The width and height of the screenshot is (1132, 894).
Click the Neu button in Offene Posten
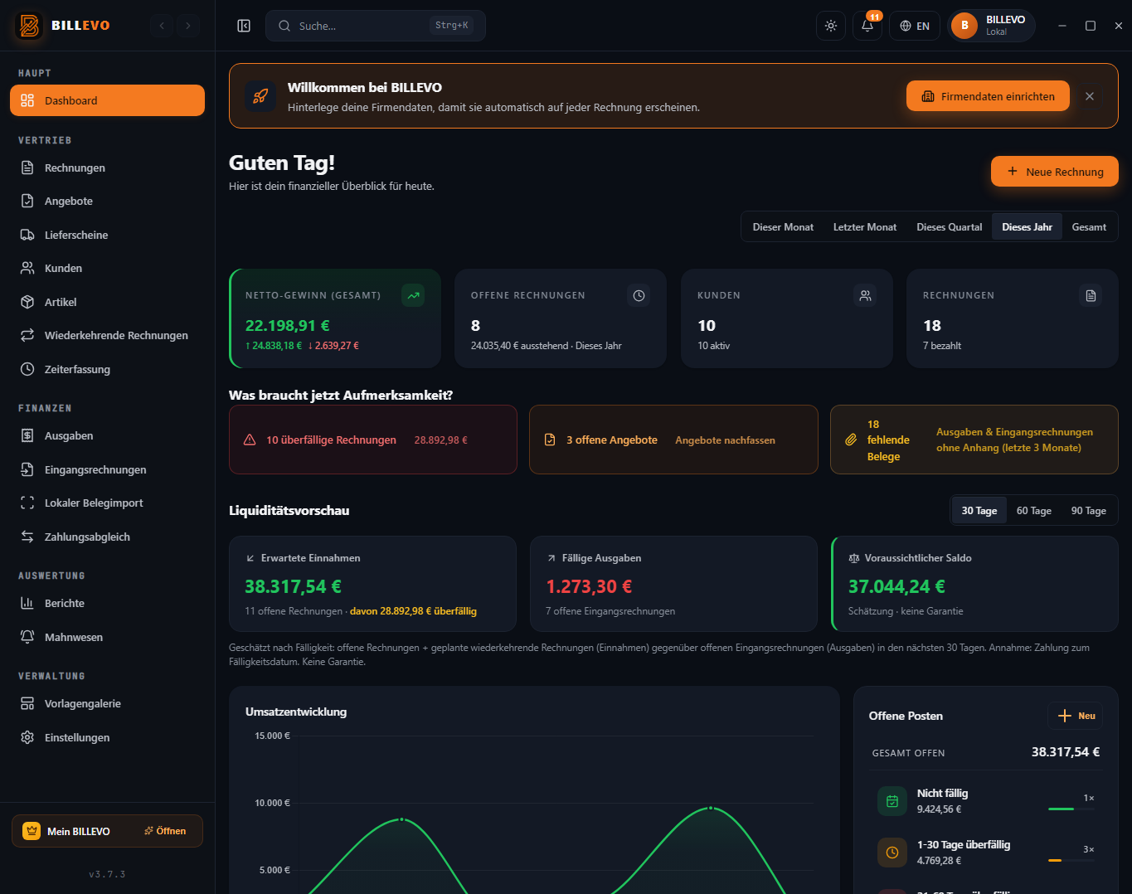(1076, 716)
